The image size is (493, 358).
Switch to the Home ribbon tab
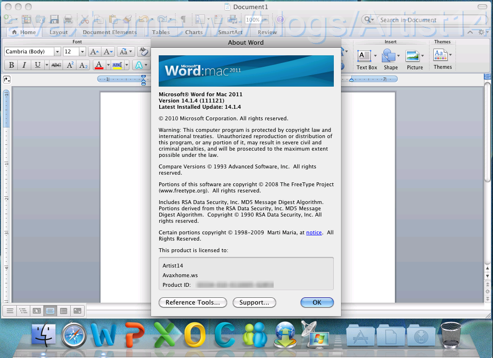click(24, 32)
